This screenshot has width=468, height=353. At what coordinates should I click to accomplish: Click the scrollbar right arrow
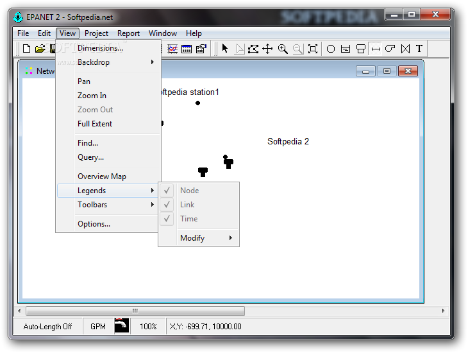click(443, 311)
